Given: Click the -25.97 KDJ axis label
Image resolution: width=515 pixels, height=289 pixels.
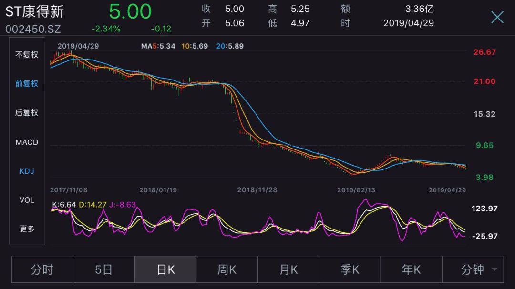Looking at the screenshot, I should (484, 236).
